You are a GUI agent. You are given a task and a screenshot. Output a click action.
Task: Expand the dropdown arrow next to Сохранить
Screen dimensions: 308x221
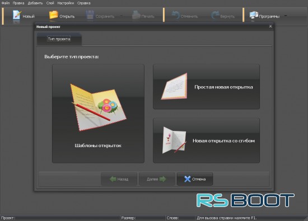(x=121, y=16)
